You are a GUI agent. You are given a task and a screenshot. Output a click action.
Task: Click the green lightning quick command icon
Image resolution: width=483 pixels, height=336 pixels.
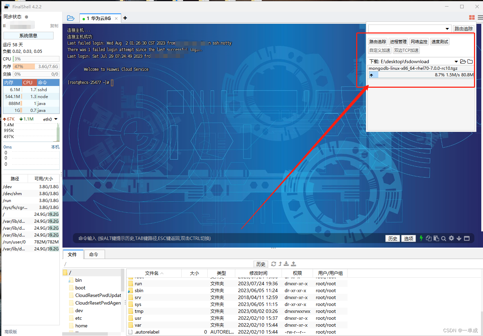point(421,238)
